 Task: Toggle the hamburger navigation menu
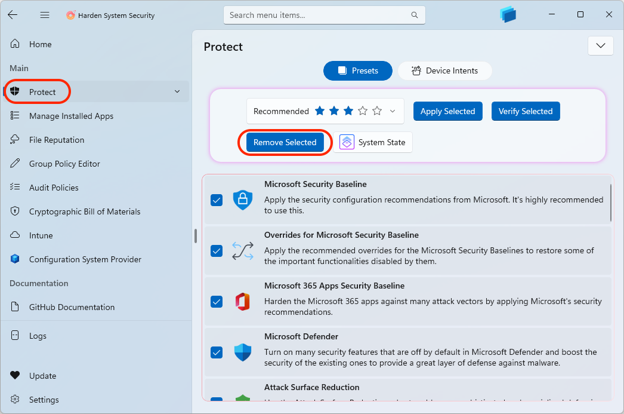click(45, 15)
